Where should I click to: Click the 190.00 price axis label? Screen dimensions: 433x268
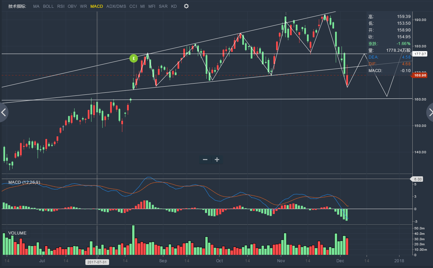tap(419, 20)
